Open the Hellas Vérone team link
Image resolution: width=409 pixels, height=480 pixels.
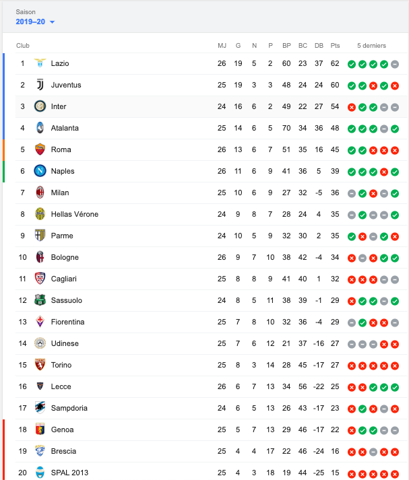(74, 214)
